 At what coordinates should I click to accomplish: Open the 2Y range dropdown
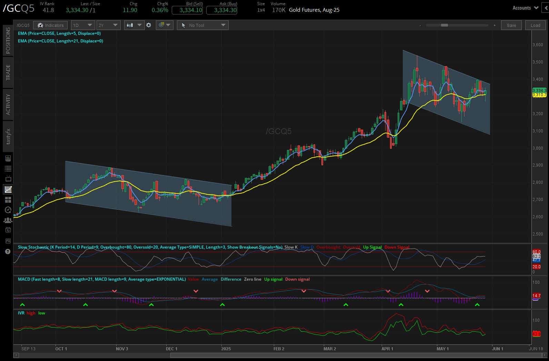[108, 25]
